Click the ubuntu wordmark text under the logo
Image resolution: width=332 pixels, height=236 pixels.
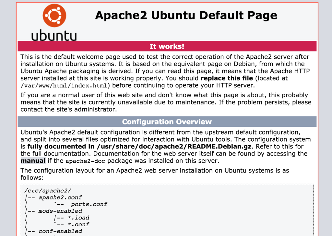pos(54,35)
